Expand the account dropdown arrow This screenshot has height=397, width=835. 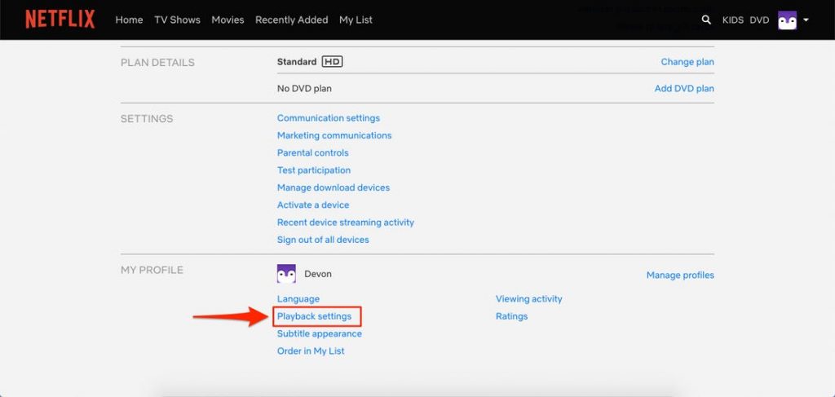(806, 20)
